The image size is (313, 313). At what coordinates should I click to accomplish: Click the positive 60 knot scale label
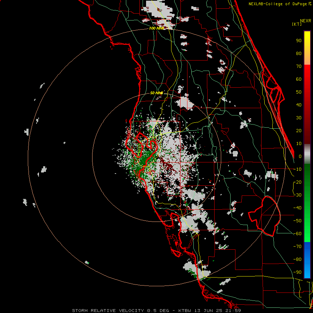click(299, 79)
